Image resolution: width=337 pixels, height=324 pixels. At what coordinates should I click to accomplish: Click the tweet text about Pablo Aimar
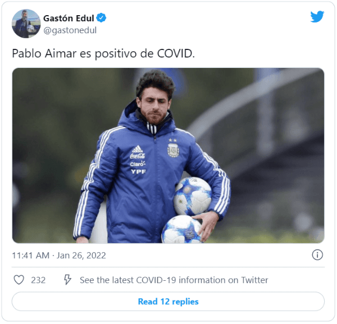click(103, 53)
